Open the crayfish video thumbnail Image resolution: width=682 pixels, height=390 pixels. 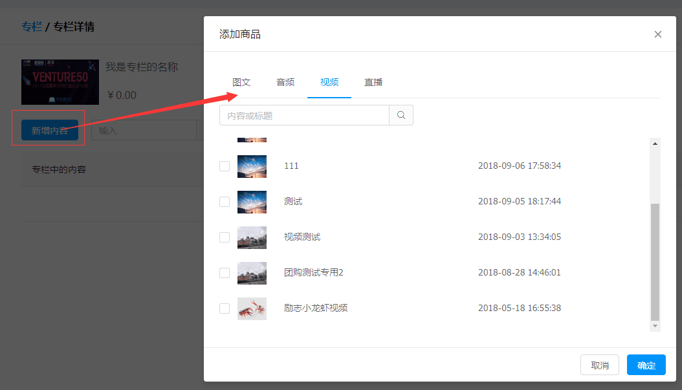pyautogui.click(x=252, y=309)
